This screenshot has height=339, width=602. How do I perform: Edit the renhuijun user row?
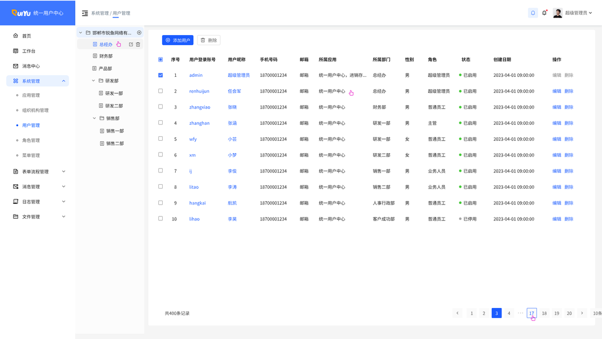[557, 92]
